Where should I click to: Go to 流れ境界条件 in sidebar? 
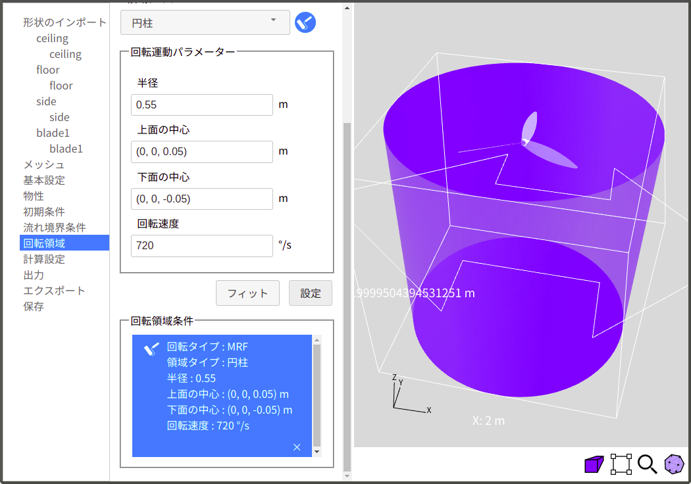pos(55,228)
